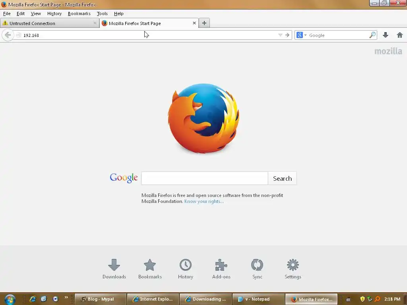Click the Google logo on start page

pyautogui.click(x=124, y=178)
